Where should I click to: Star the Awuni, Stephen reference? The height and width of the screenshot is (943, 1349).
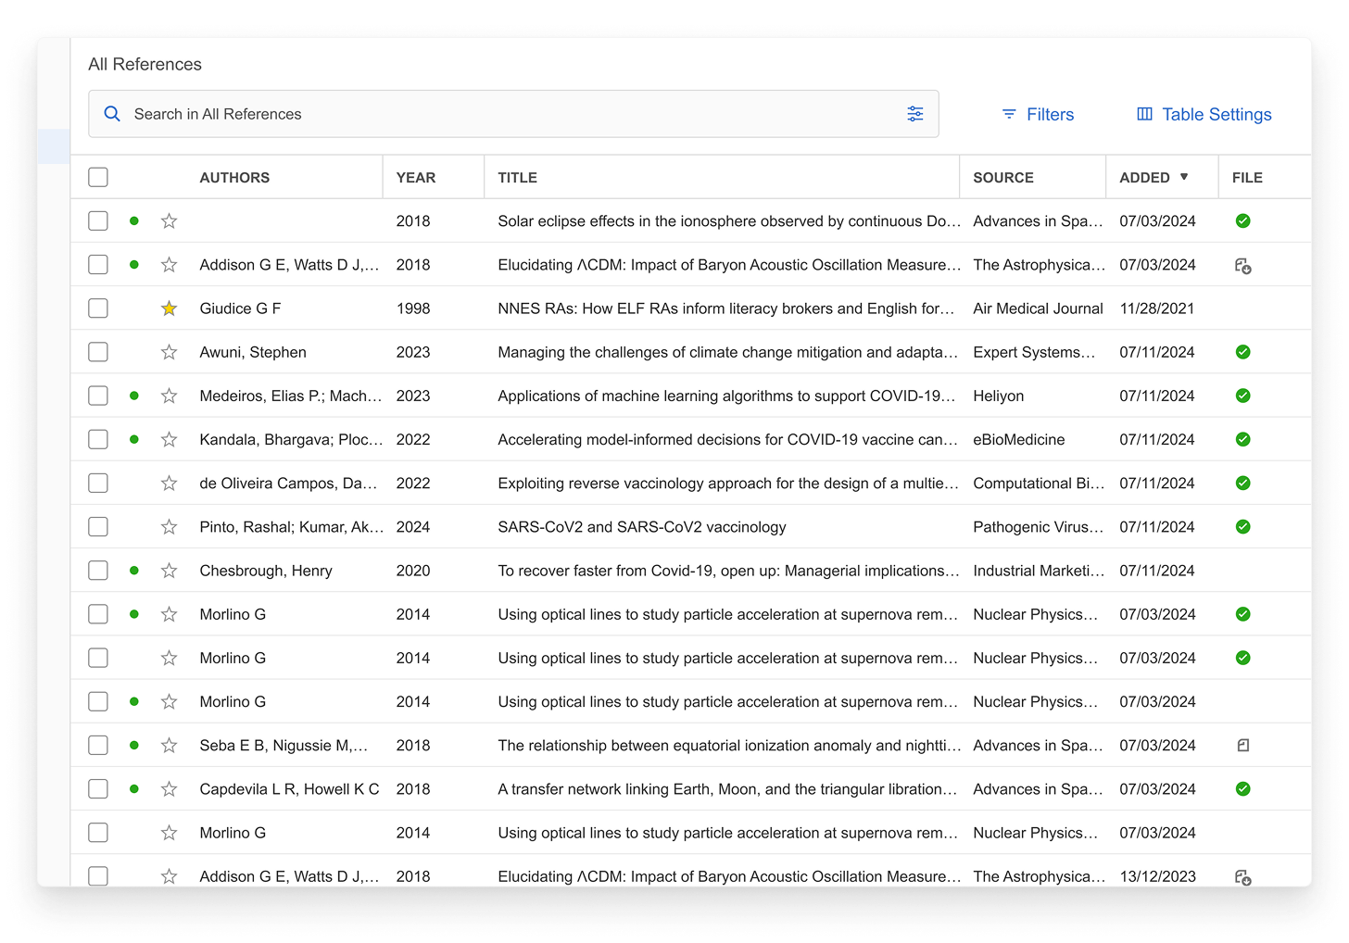click(169, 352)
